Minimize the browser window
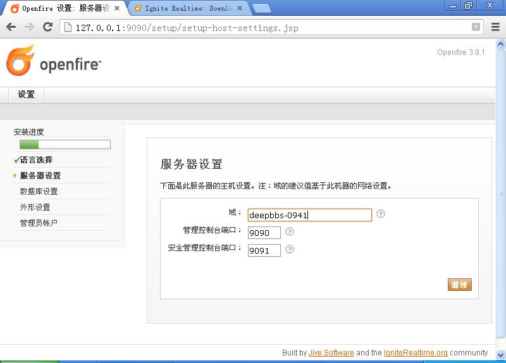This screenshot has width=506, height=363. tap(453, 6)
